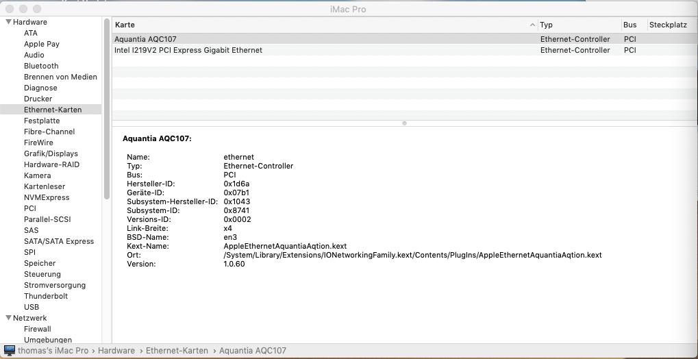
Task: Select ATA in the sidebar
Action: click(x=31, y=33)
